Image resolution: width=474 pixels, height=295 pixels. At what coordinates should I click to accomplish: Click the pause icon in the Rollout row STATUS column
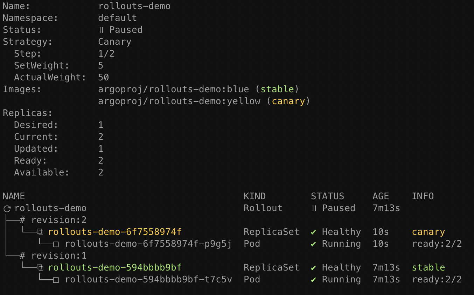tap(314, 208)
